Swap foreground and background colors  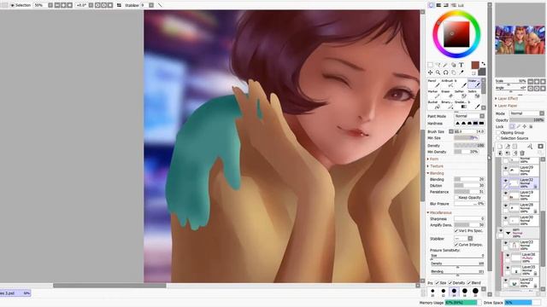tap(483, 64)
